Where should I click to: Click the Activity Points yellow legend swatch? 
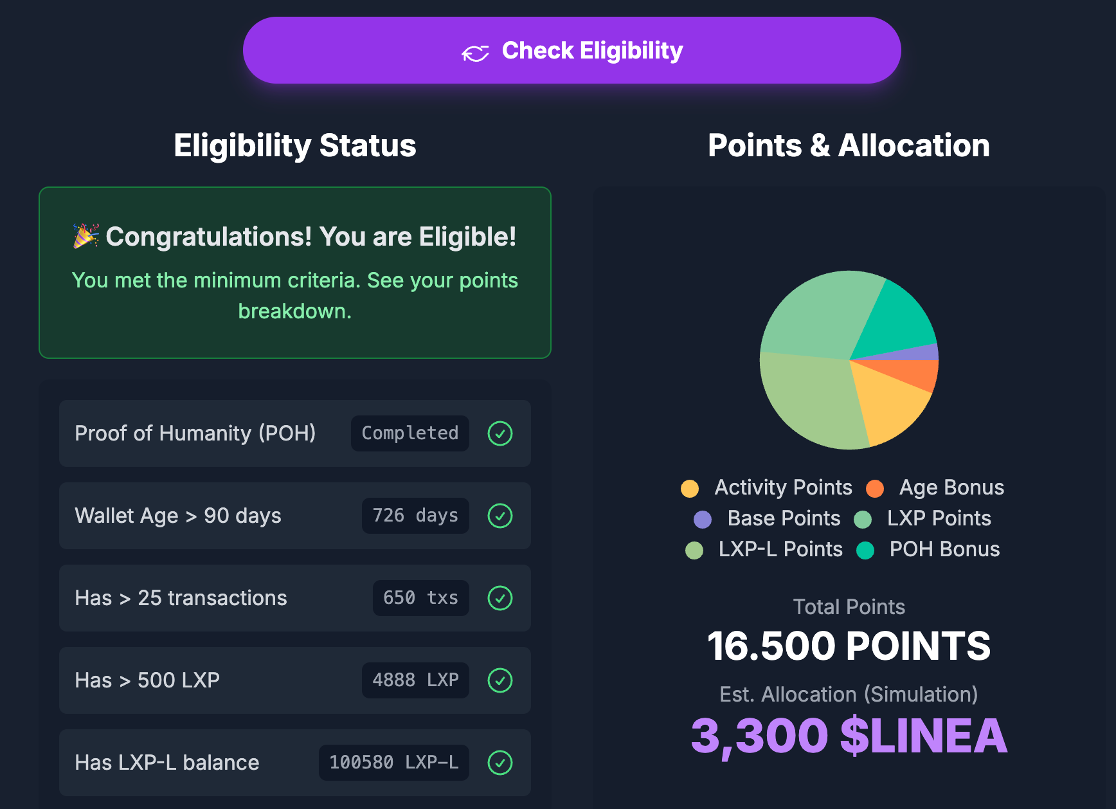tap(690, 489)
